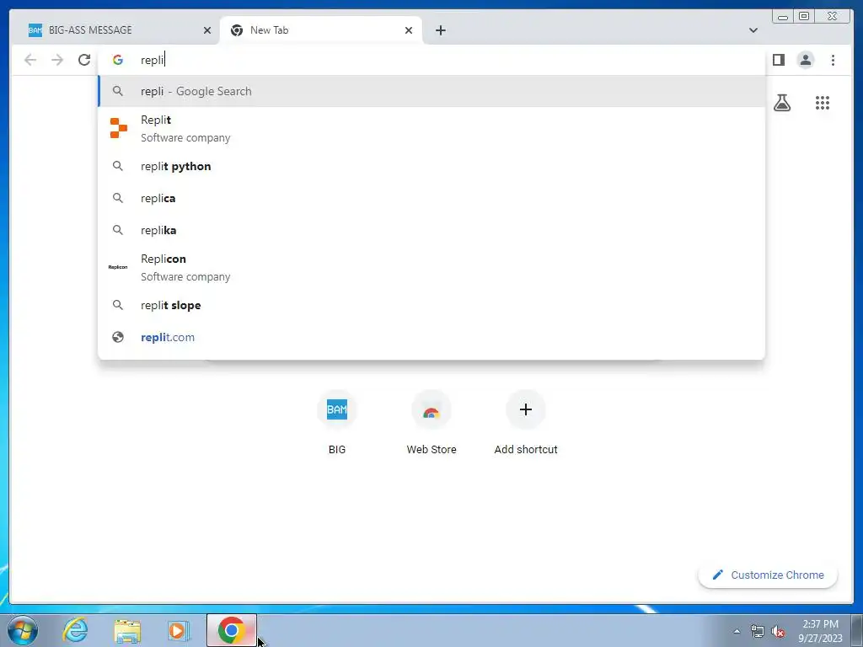Choose the 'replika' suggestion
This screenshot has height=647, width=863.
[x=431, y=230]
